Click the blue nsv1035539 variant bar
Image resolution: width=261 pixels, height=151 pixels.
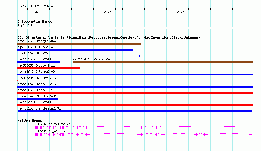[39, 62]
